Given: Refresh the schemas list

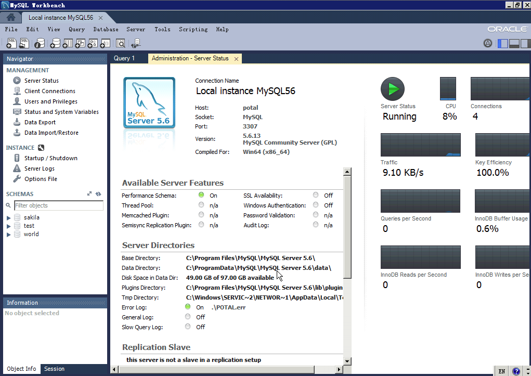Looking at the screenshot, I should click(98, 194).
